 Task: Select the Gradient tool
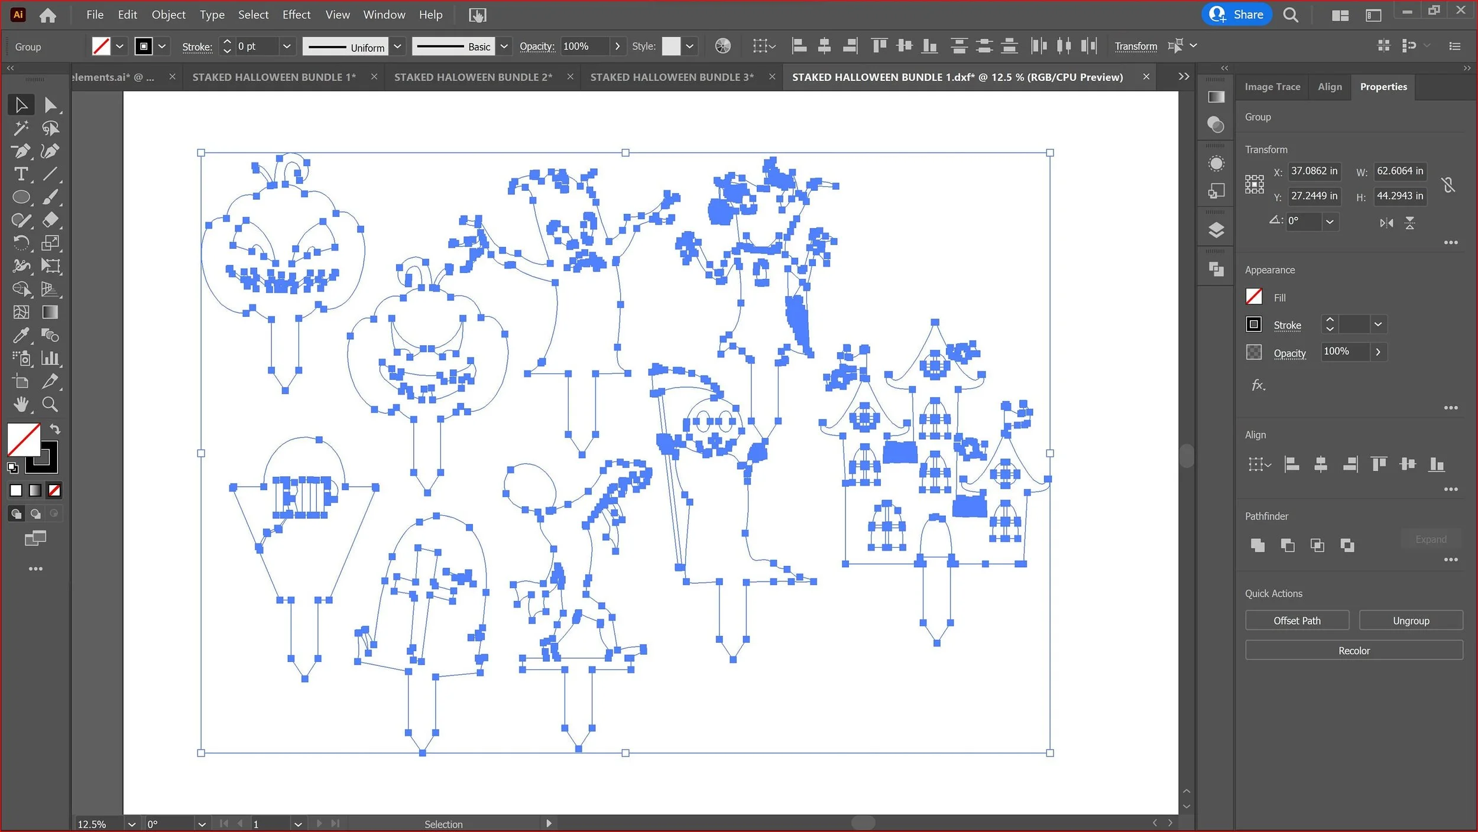[50, 312]
